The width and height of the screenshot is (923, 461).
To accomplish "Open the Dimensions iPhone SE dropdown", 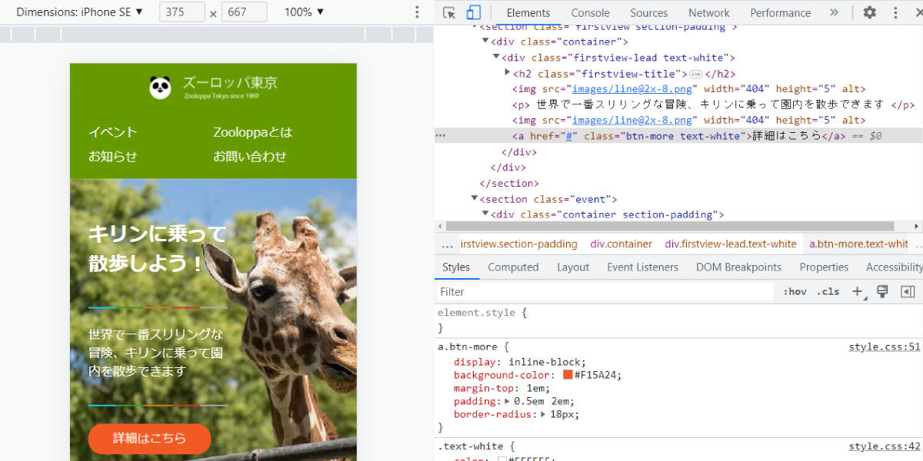I will [79, 12].
